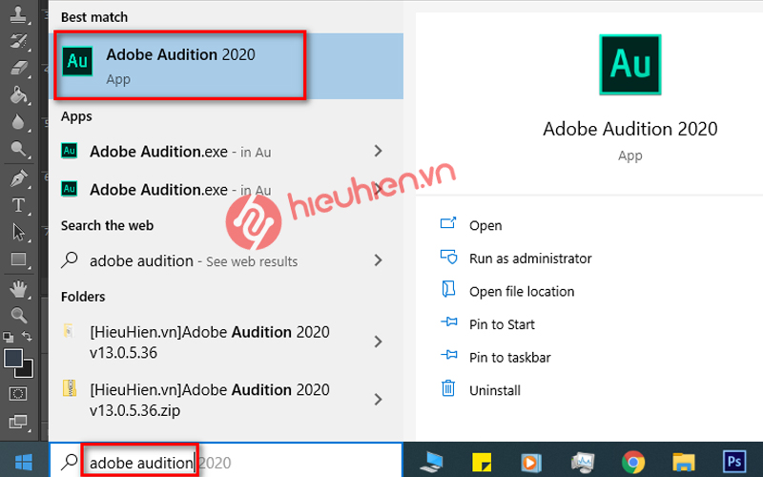Switch to Photoshop from the taskbar
Screen dimensions: 763x477
click(x=734, y=461)
